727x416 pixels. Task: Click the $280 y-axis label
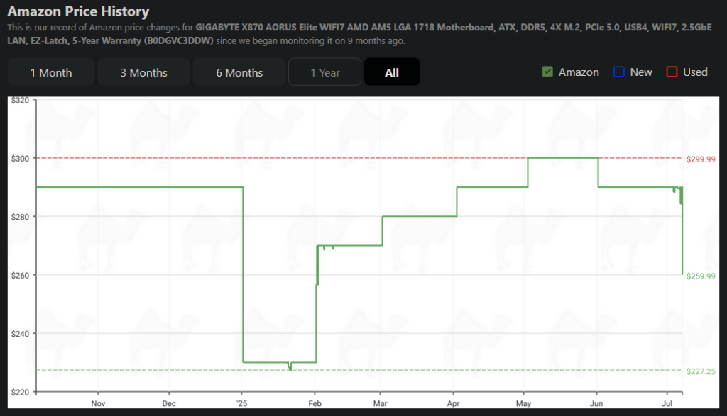tap(20, 217)
